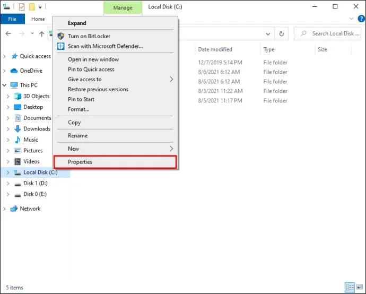
Task: Open the New submenu
Action: (116, 149)
